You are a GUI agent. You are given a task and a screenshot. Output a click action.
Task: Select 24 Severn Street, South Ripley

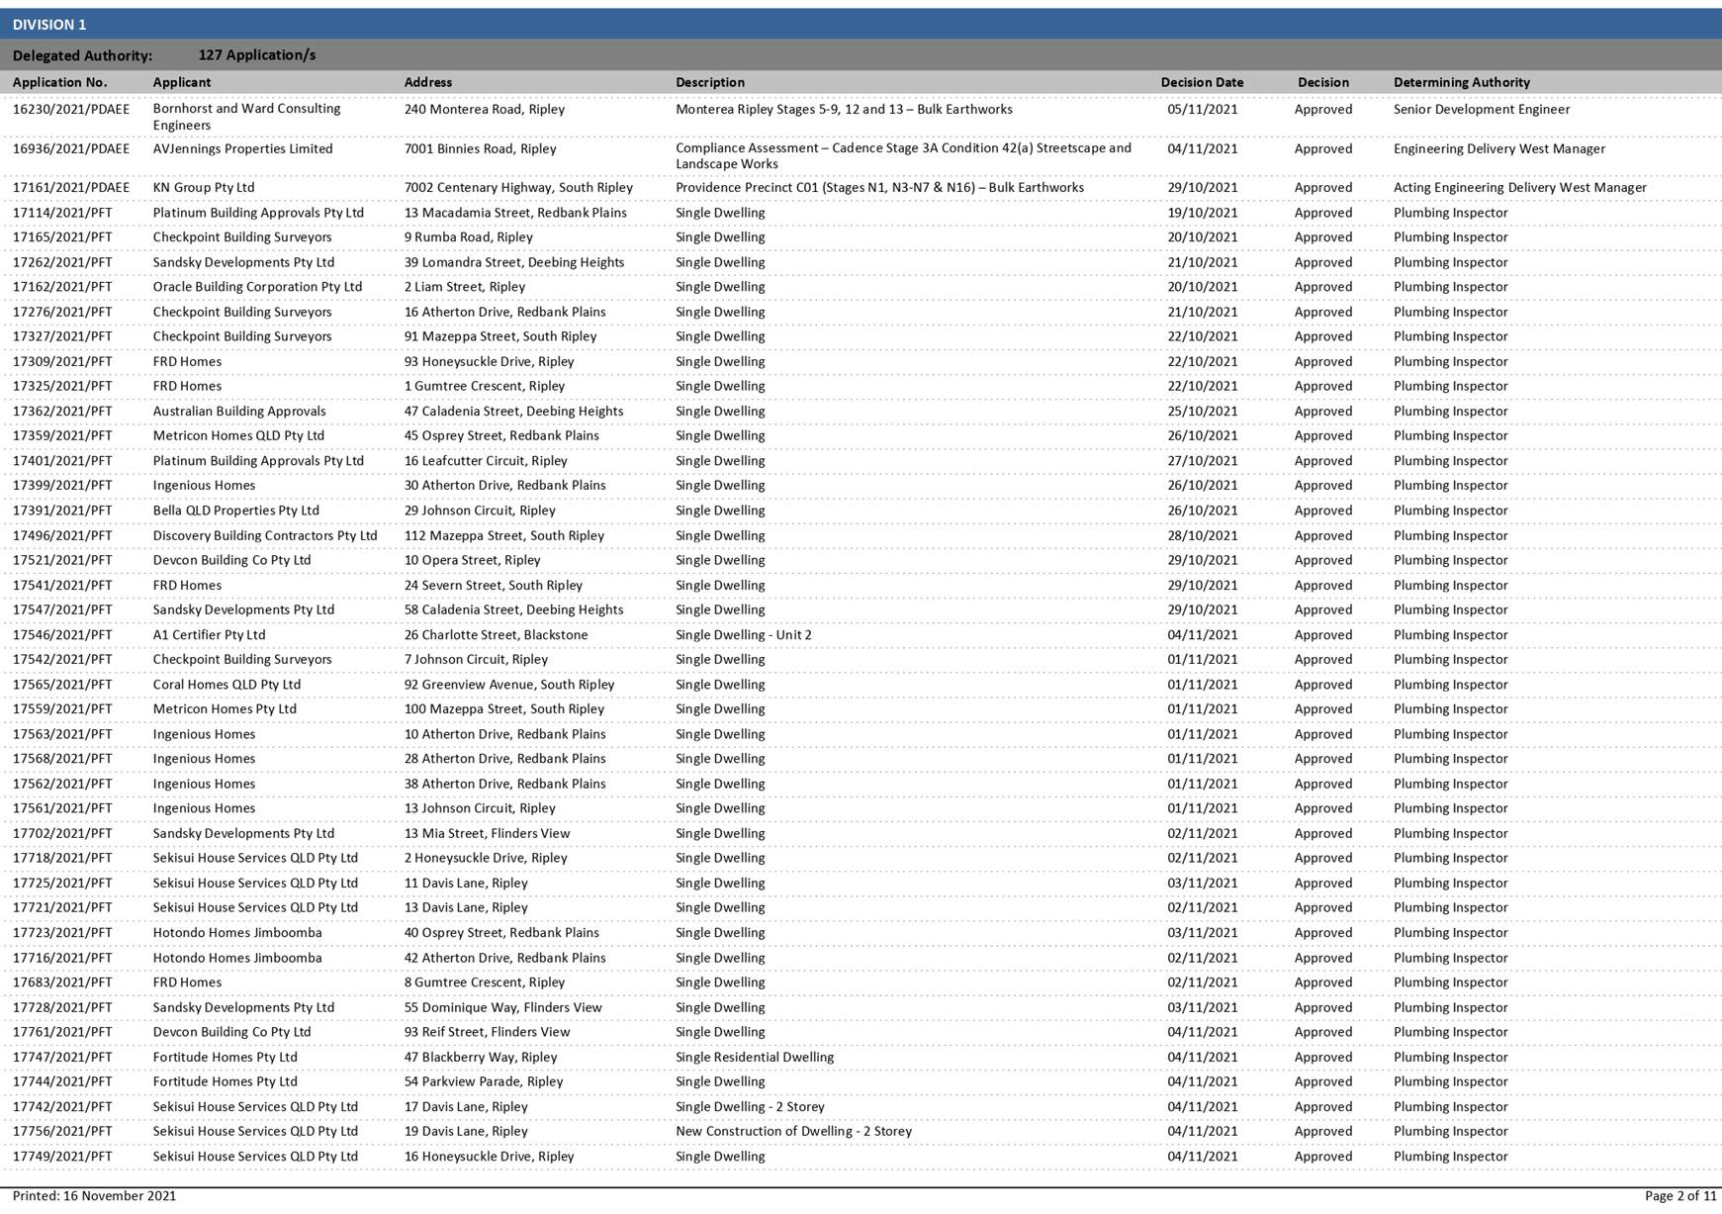click(494, 586)
